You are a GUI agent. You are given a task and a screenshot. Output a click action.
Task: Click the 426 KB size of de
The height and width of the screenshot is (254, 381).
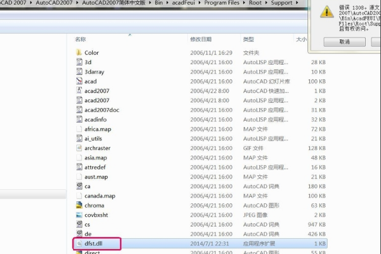(317, 234)
